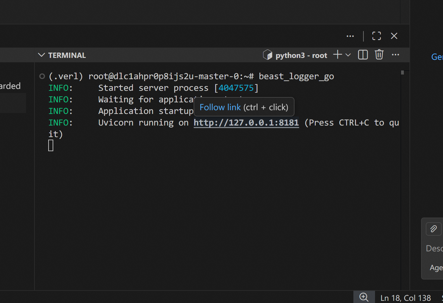
Task: Select the TERMINAL panel title
Action: click(67, 55)
